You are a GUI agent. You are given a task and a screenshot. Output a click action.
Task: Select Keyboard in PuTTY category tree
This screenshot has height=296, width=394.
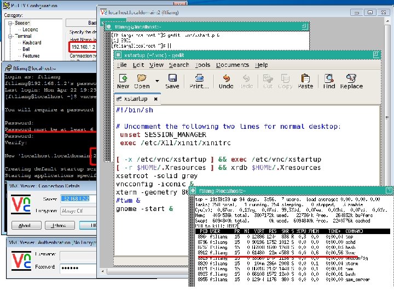(x=32, y=43)
